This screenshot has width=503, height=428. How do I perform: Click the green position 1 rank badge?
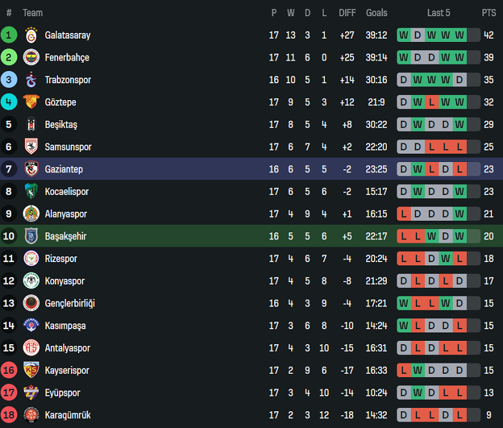coord(9,36)
